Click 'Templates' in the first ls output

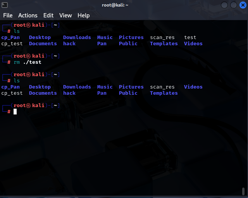(164, 44)
